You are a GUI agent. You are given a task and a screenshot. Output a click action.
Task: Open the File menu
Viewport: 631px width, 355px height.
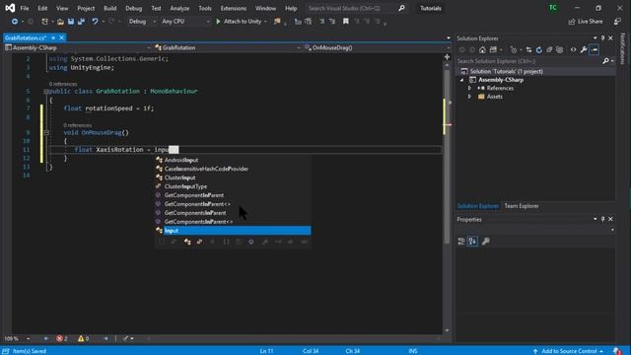[x=25, y=8]
